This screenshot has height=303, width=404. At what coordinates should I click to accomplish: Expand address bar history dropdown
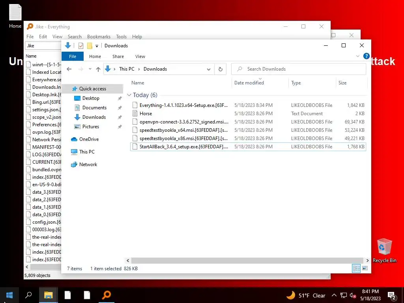tap(209, 69)
